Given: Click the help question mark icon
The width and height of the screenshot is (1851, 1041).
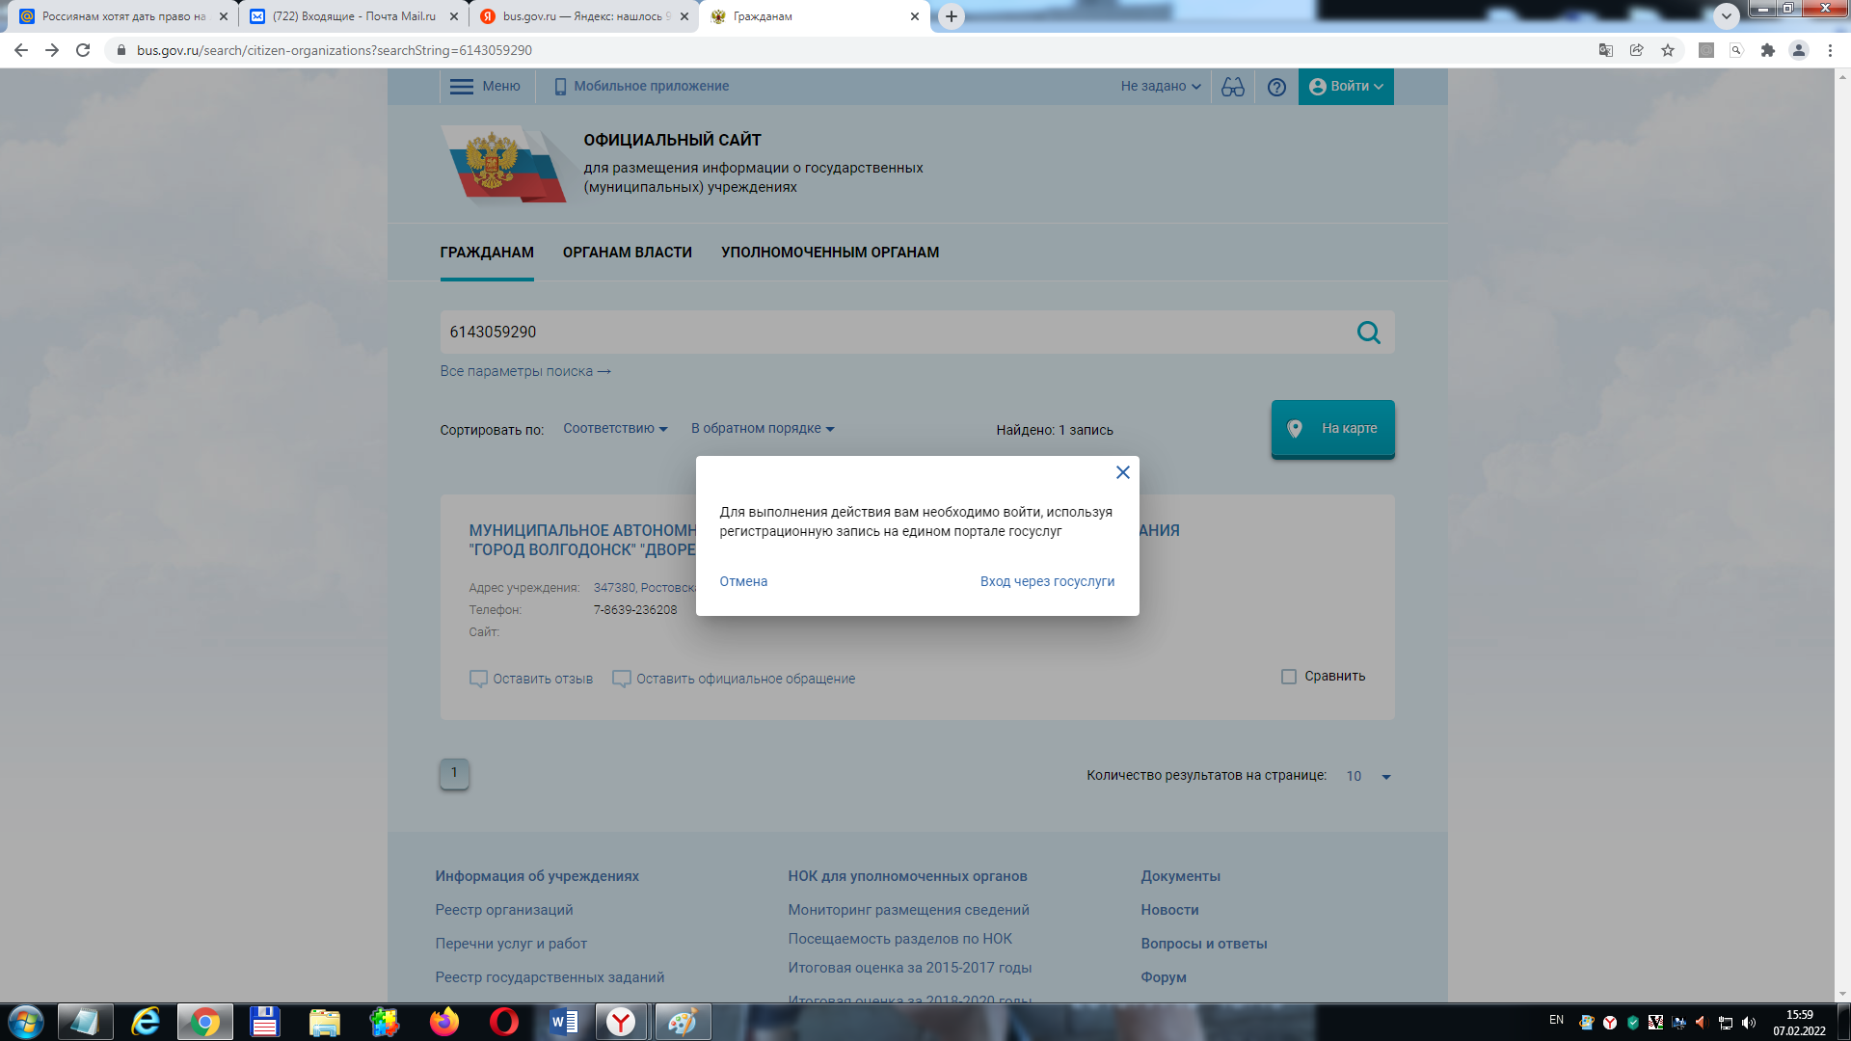Looking at the screenshot, I should pyautogui.click(x=1276, y=87).
